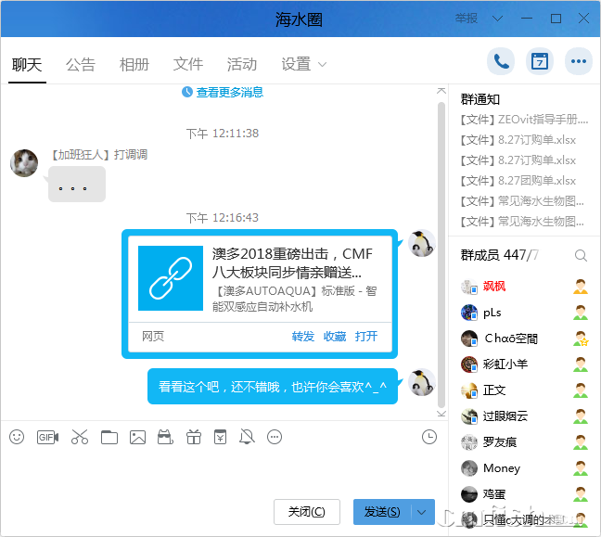This screenshot has width=601, height=537.
Task: Select member Money in the group member list
Action: tap(501, 468)
